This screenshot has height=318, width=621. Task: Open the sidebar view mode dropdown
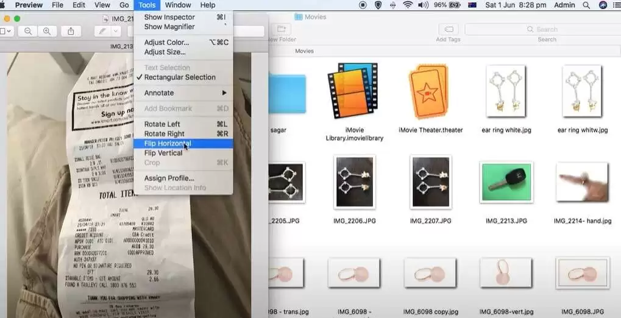tap(5, 30)
